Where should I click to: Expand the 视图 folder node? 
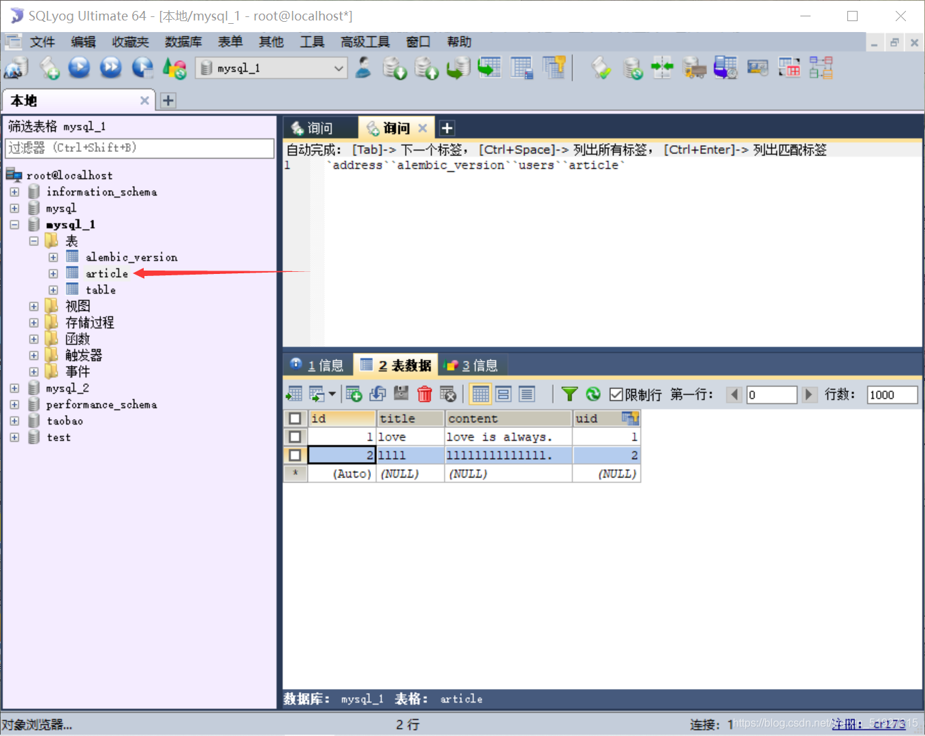tap(33, 307)
